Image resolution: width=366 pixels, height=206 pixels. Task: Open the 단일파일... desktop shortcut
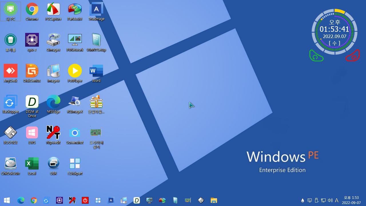pos(96,104)
